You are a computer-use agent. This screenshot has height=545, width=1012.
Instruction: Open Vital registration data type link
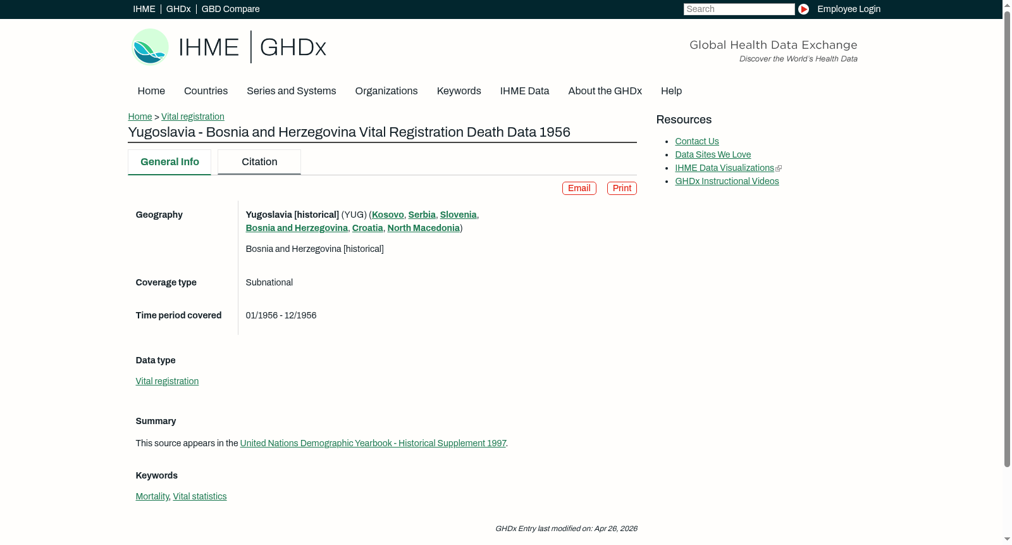click(167, 381)
